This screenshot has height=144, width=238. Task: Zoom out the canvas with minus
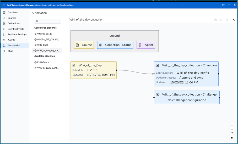tap(232, 129)
